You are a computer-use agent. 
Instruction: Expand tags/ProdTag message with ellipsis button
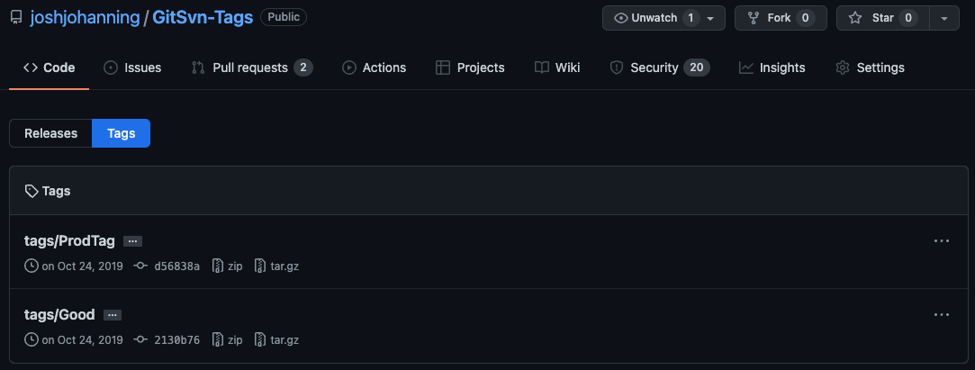click(132, 241)
